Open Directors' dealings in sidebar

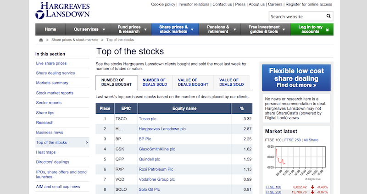(x=53, y=162)
